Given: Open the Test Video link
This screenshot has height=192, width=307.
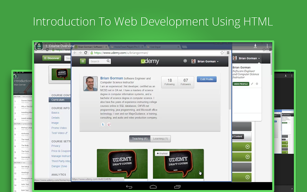Looking at the screenshot, I should [59, 133].
